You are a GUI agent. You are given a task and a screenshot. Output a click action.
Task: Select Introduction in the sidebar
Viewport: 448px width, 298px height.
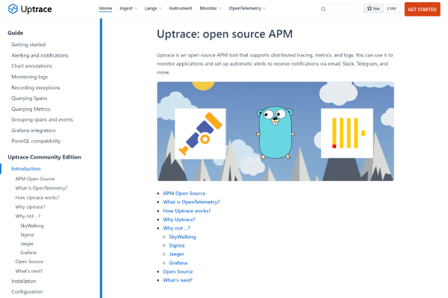(25, 168)
